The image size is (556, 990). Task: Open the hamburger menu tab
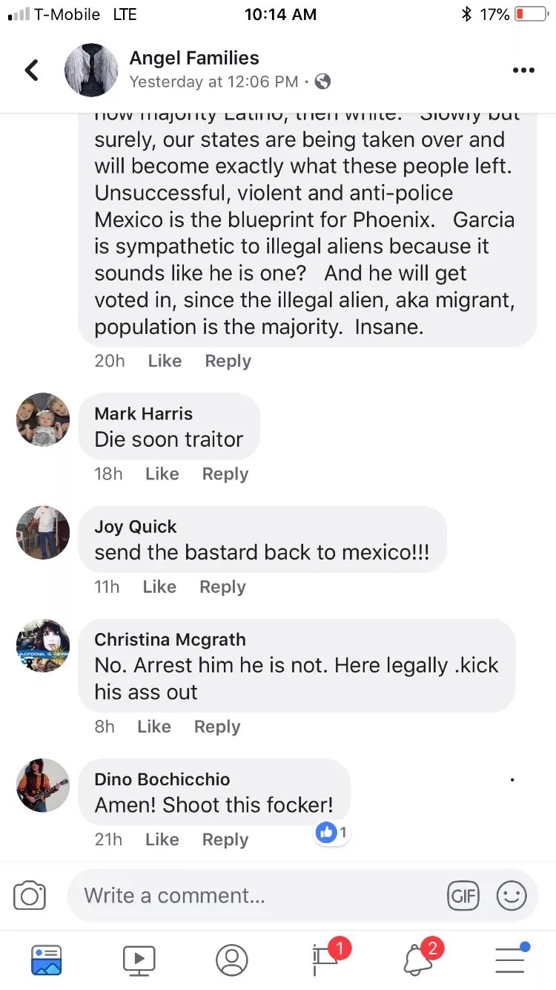coord(512,958)
